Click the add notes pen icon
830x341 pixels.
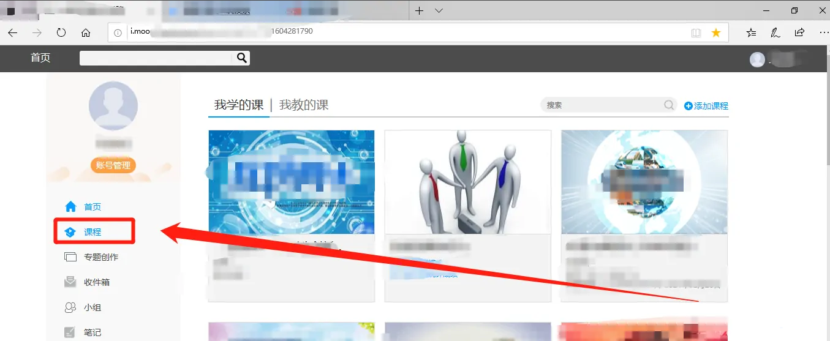[x=775, y=33]
